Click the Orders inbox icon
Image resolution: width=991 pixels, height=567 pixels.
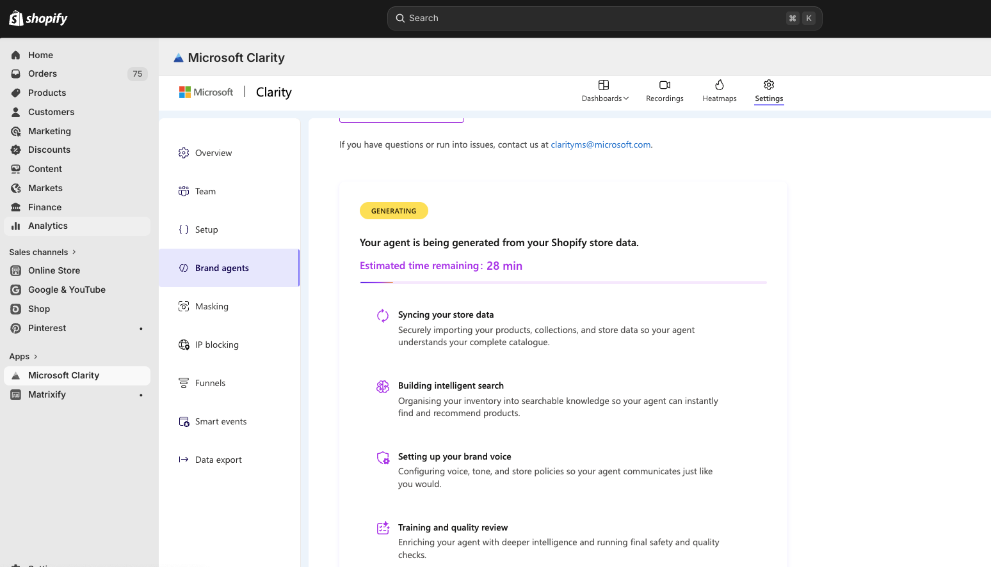pos(16,74)
